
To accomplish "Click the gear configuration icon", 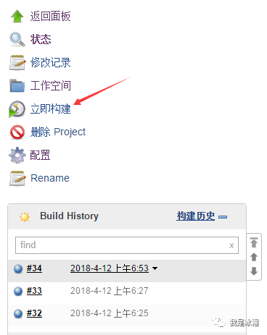I will (x=17, y=155).
